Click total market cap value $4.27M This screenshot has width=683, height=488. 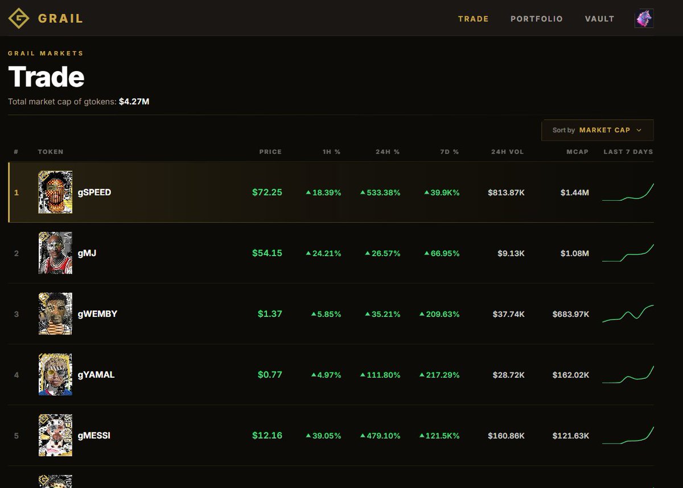[134, 102]
